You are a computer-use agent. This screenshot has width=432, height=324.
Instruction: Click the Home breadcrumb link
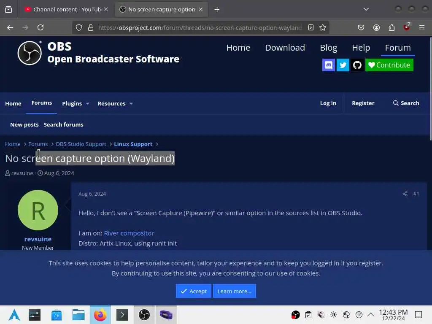tap(13, 144)
